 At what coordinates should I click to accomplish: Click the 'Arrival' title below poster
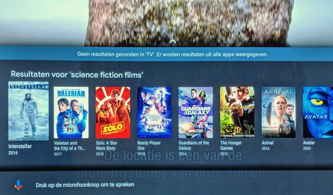pyautogui.click(x=268, y=143)
